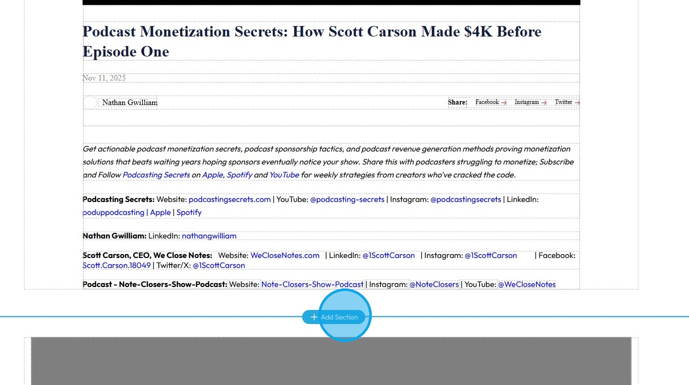Open the Scott.Carson.18049 Facebook link
The image size is (689, 385).
tap(117, 265)
